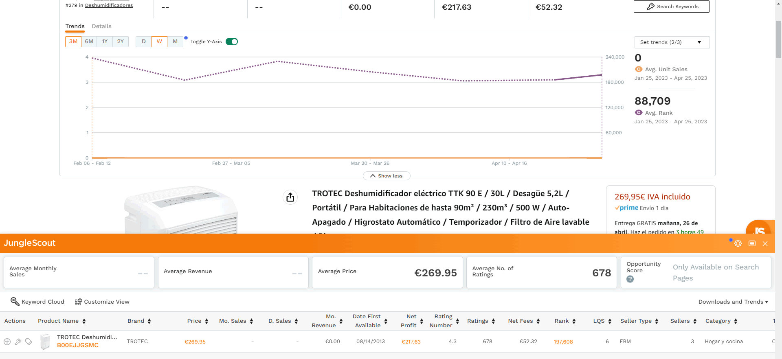Click the Customize View icon

78,302
